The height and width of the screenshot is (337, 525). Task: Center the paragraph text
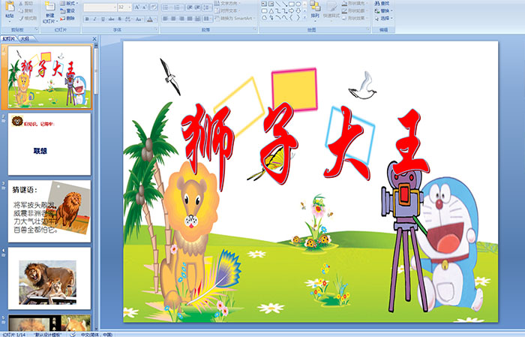pyautogui.click(x=173, y=19)
